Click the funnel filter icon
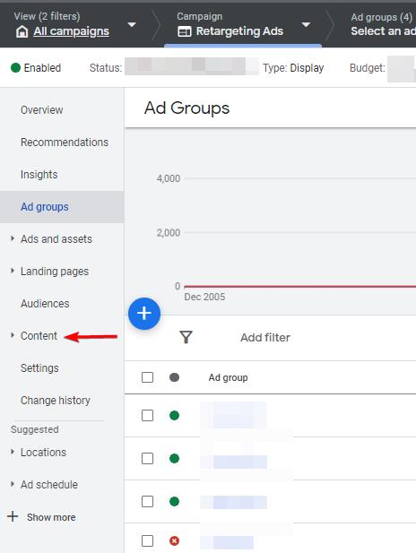This screenshot has width=416, height=553. [186, 337]
